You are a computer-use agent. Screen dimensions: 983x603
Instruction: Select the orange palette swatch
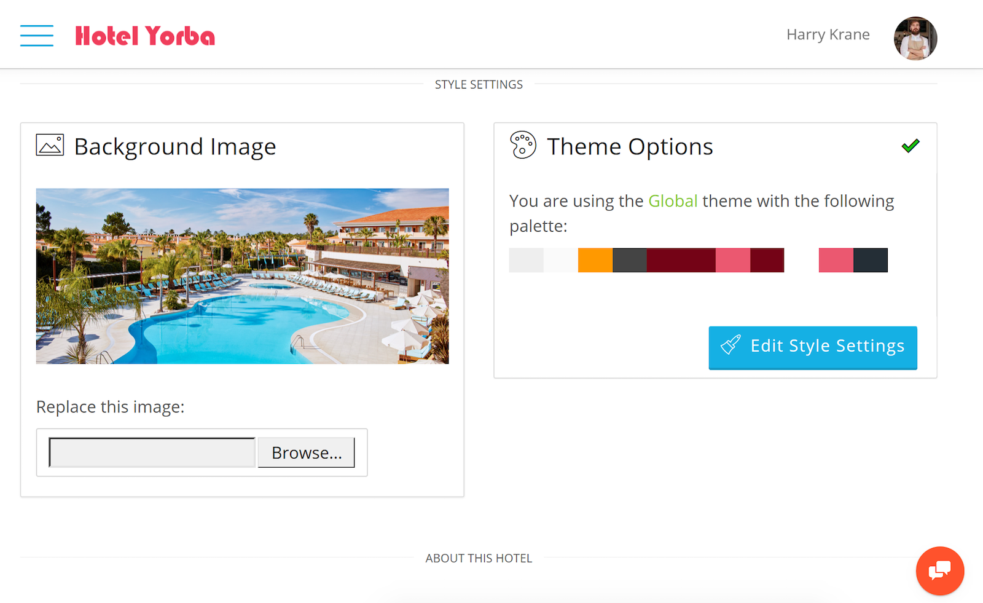(595, 260)
